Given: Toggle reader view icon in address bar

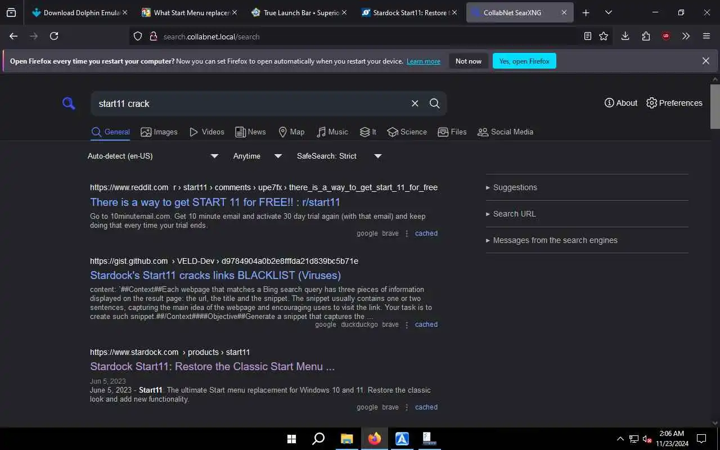Looking at the screenshot, I should point(588,36).
